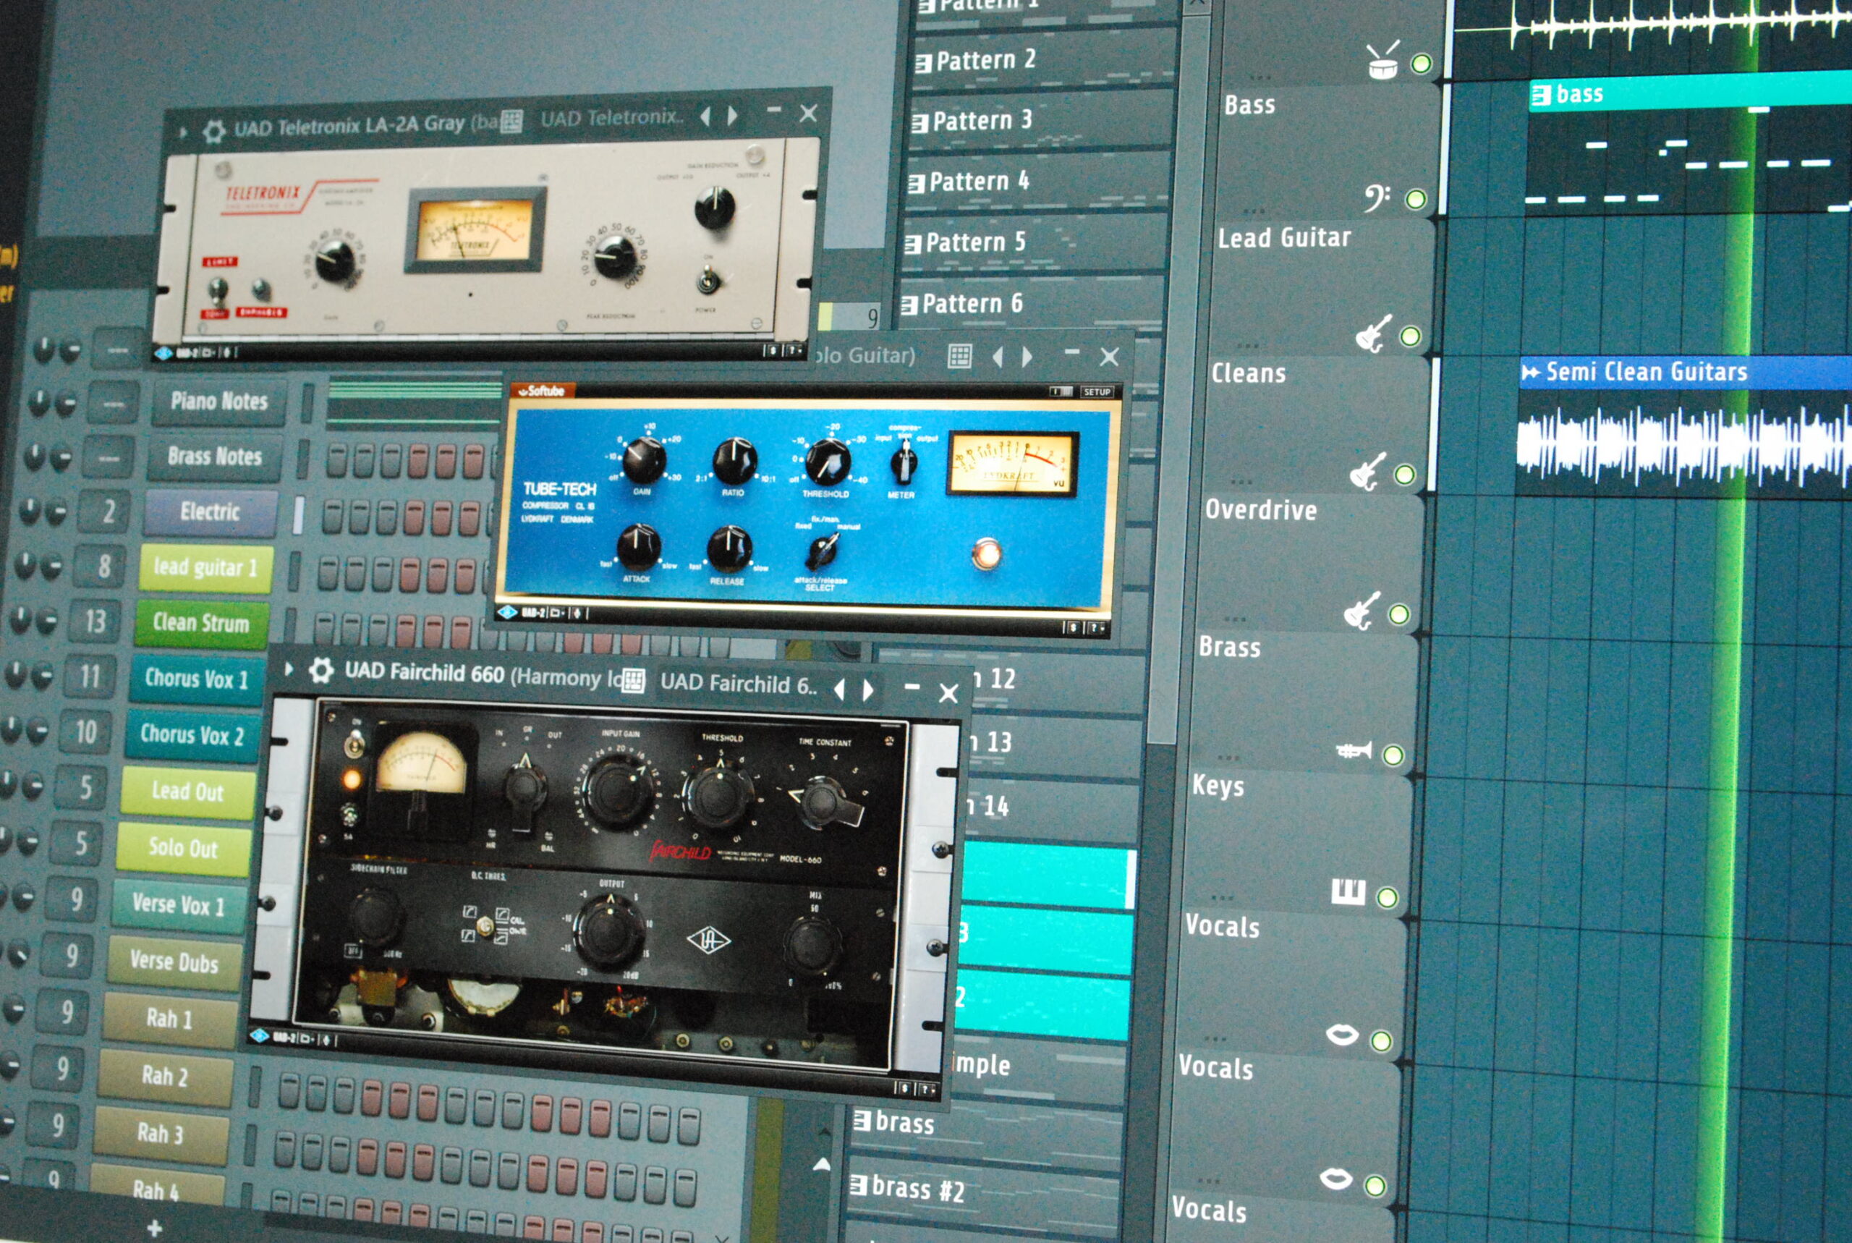Click SETUP in Softube Tube-Tech

coord(1097,392)
